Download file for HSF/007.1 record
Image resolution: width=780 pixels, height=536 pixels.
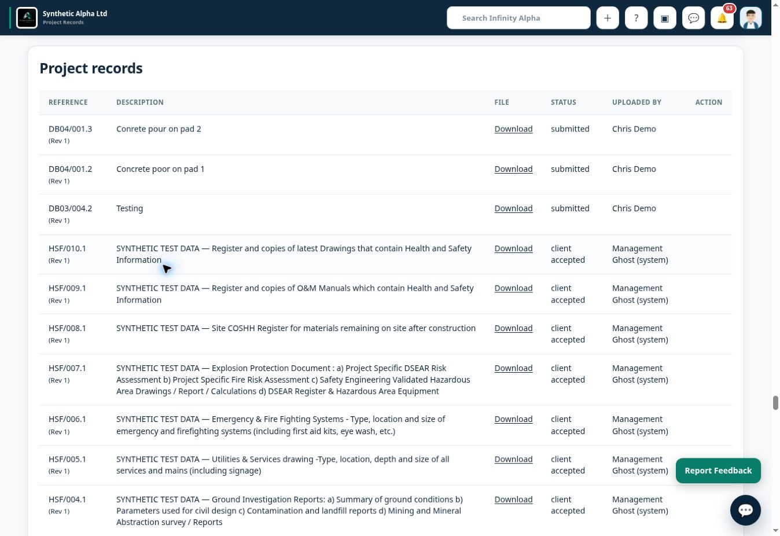tap(513, 368)
